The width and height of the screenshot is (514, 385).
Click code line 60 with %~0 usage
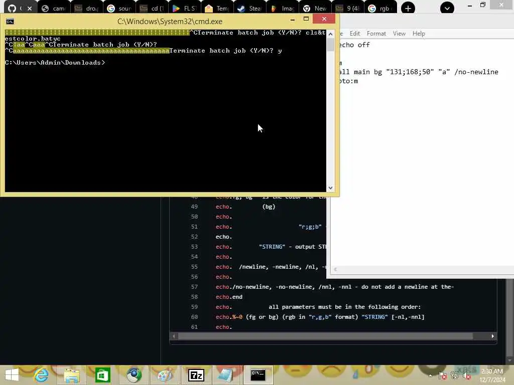pos(320,317)
